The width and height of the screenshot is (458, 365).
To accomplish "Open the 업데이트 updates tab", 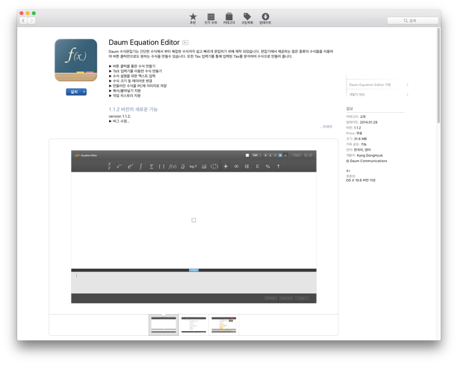I will pos(265,18).
